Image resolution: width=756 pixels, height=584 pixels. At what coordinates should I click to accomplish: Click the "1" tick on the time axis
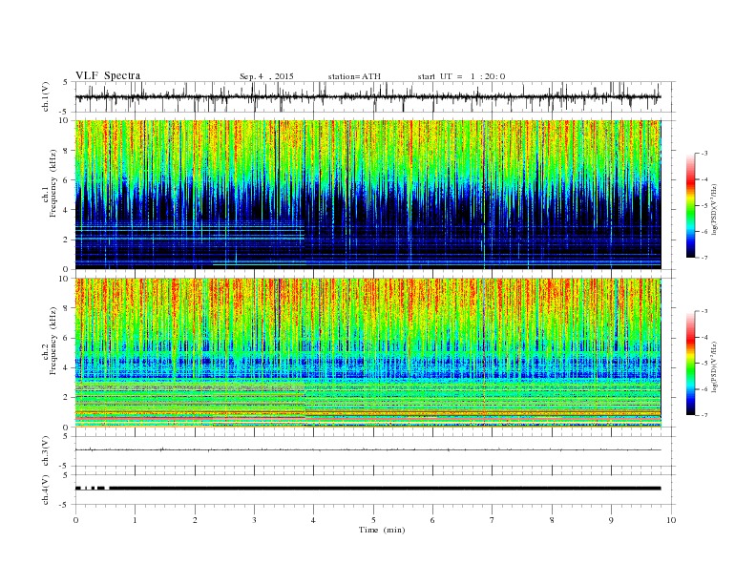tap(135, 520)
